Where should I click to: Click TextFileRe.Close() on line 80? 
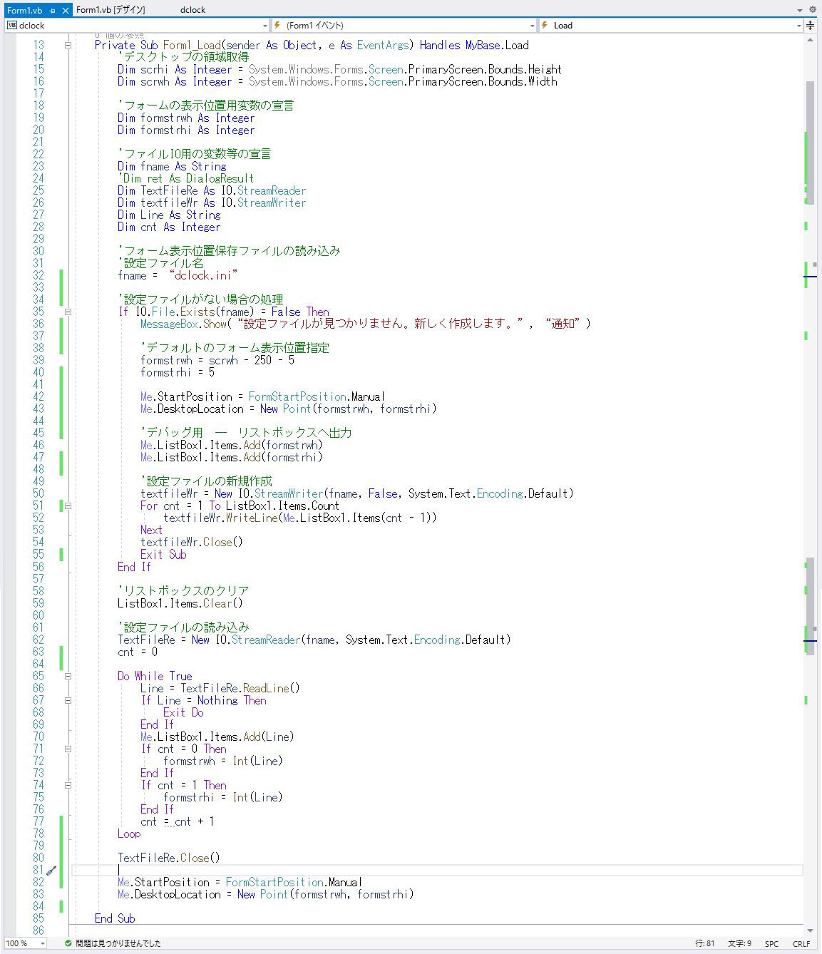pos(169,858)
